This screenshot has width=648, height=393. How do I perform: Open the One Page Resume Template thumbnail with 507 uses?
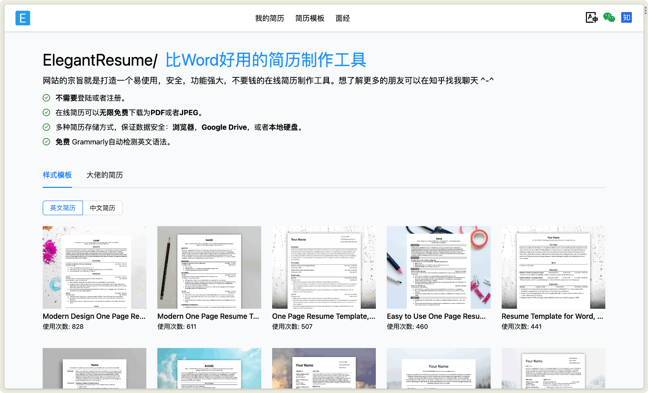tap(324, 267)
